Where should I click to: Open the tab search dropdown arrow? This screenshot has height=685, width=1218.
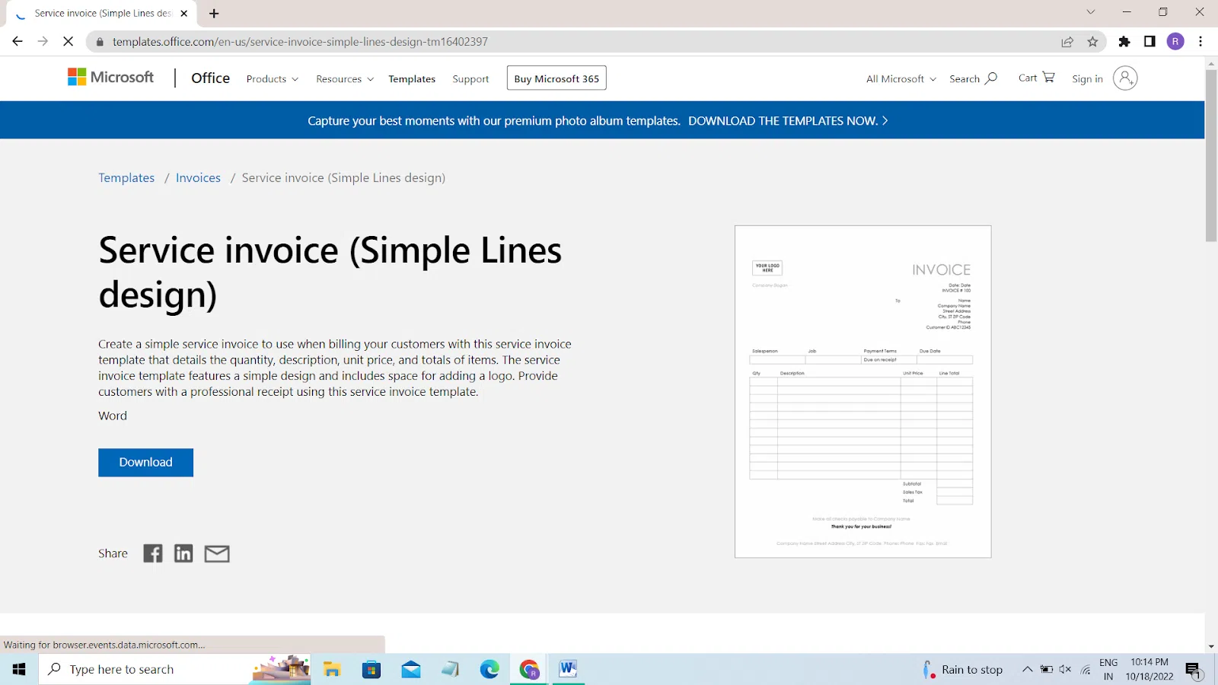1091,12
